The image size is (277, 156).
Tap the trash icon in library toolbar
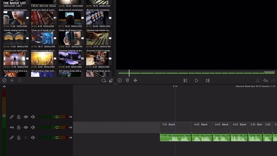pos(19,81)
